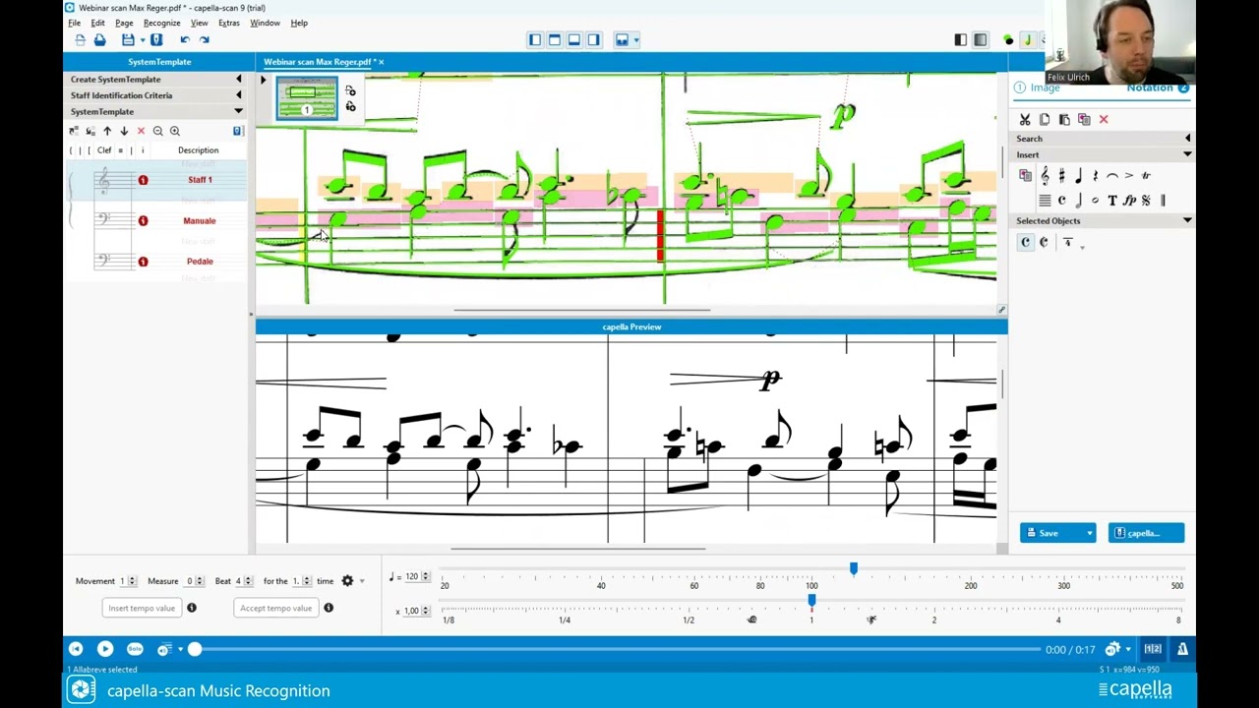Toggle the left panel layout button

pyautogui.click(x=535, y=39)
